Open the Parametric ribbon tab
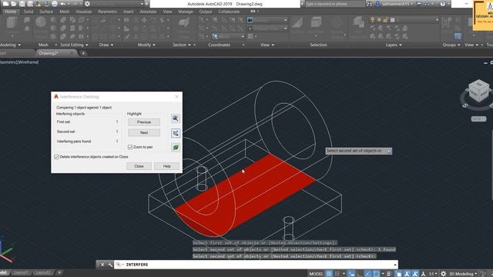The image size is (493, 277). tap(108, 12)
